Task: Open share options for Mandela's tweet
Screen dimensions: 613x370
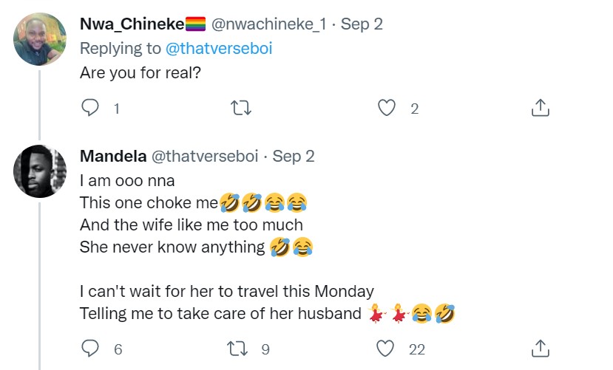Action: click(x=541, y=348)
